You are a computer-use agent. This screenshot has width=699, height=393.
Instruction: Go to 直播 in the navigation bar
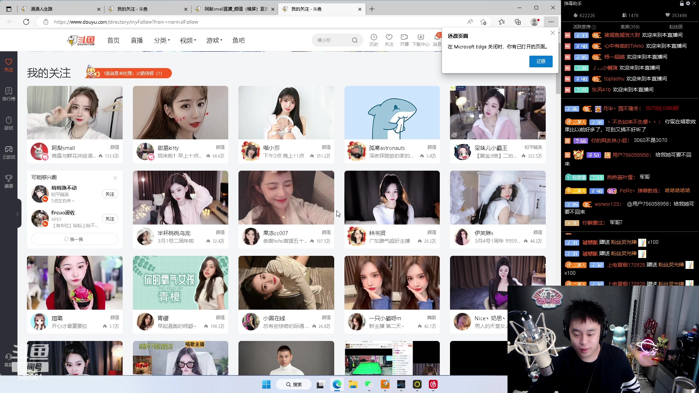(137, 40)
